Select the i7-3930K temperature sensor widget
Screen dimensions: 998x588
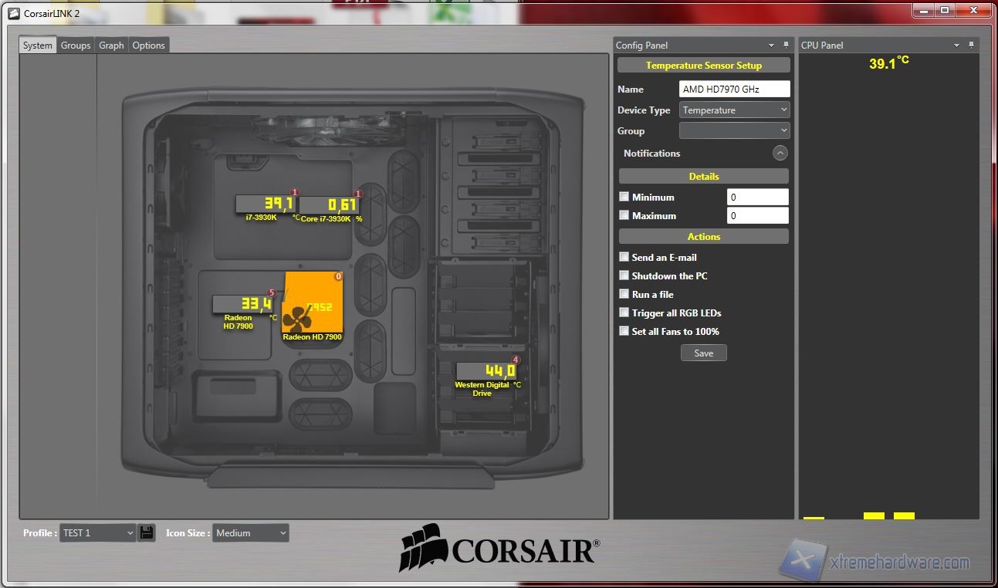[x=265, y=204]
